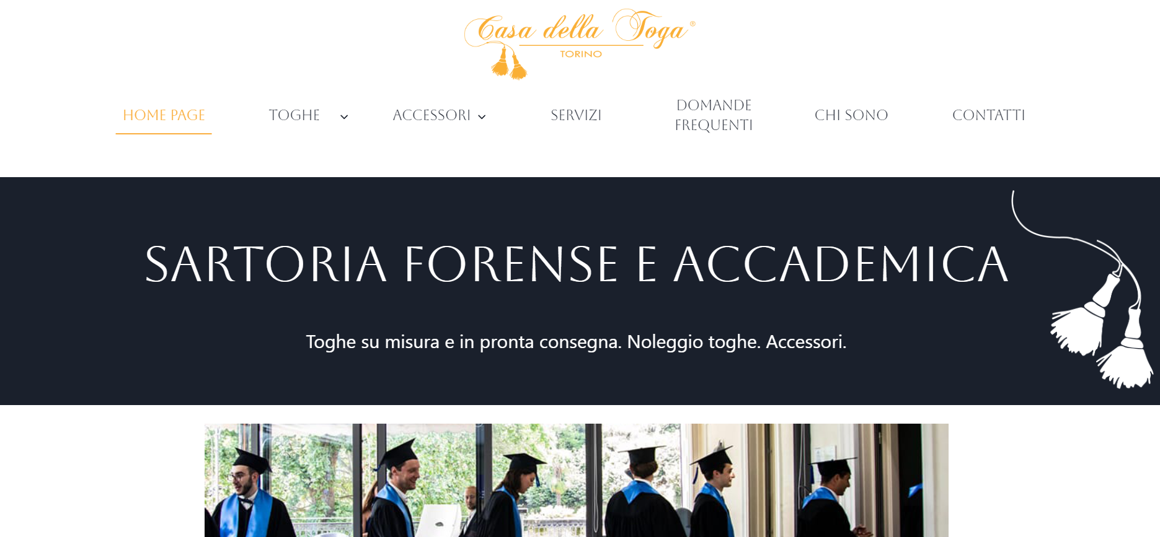1160x537 pixels.
Task: Visit the Chi Sono page
Action: point(851,115)
